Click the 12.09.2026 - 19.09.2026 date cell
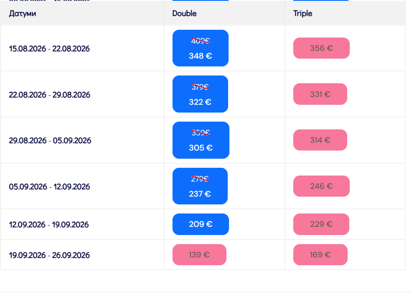Image resolution: width=411 pixels, height=295 pixels. (49, 225)
